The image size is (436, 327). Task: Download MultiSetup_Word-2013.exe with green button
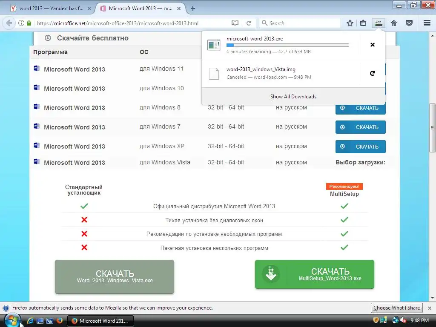[x=315, y=274]
